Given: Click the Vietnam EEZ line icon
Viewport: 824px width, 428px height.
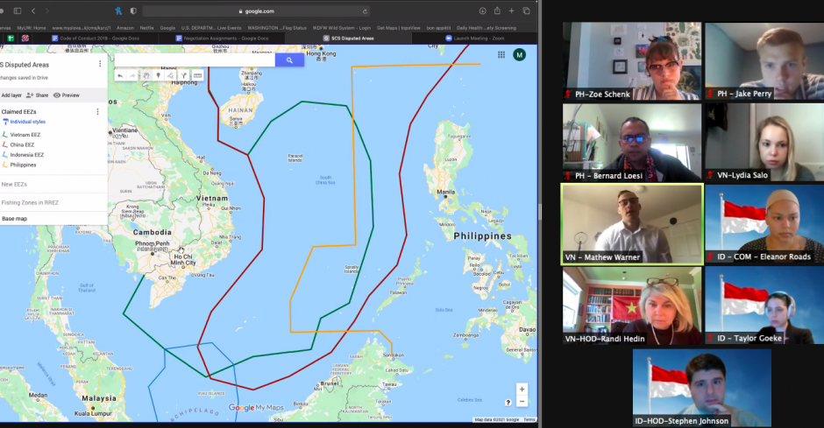Looking at the screenshot, I should point(4,135).
